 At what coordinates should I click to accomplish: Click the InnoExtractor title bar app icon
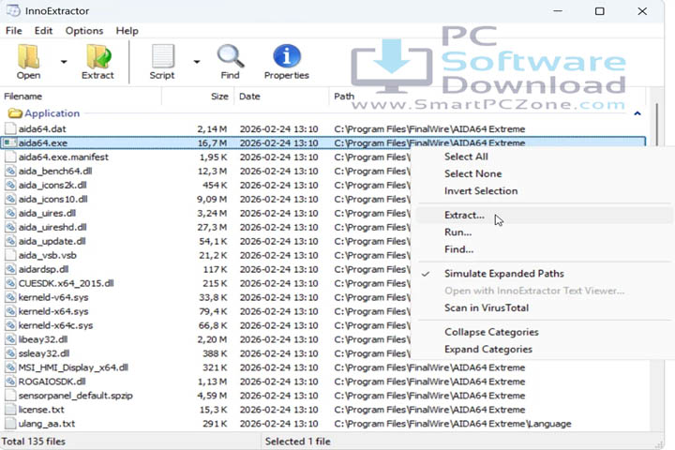click(13, 10)
